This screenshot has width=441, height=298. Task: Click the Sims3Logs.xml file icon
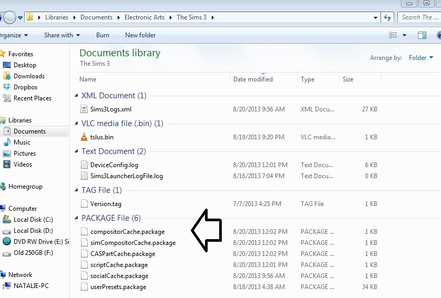tap(84, 109)
